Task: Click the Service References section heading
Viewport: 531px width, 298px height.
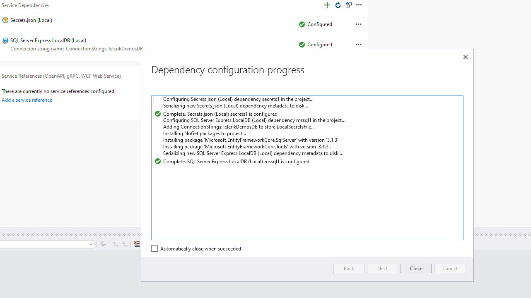Action: (x=61, y=76)
